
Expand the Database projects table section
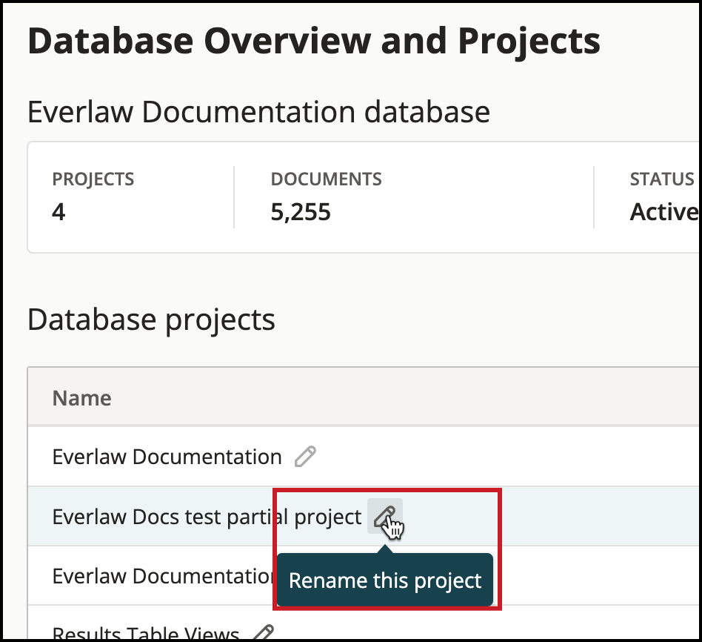(x=150, y=320)
